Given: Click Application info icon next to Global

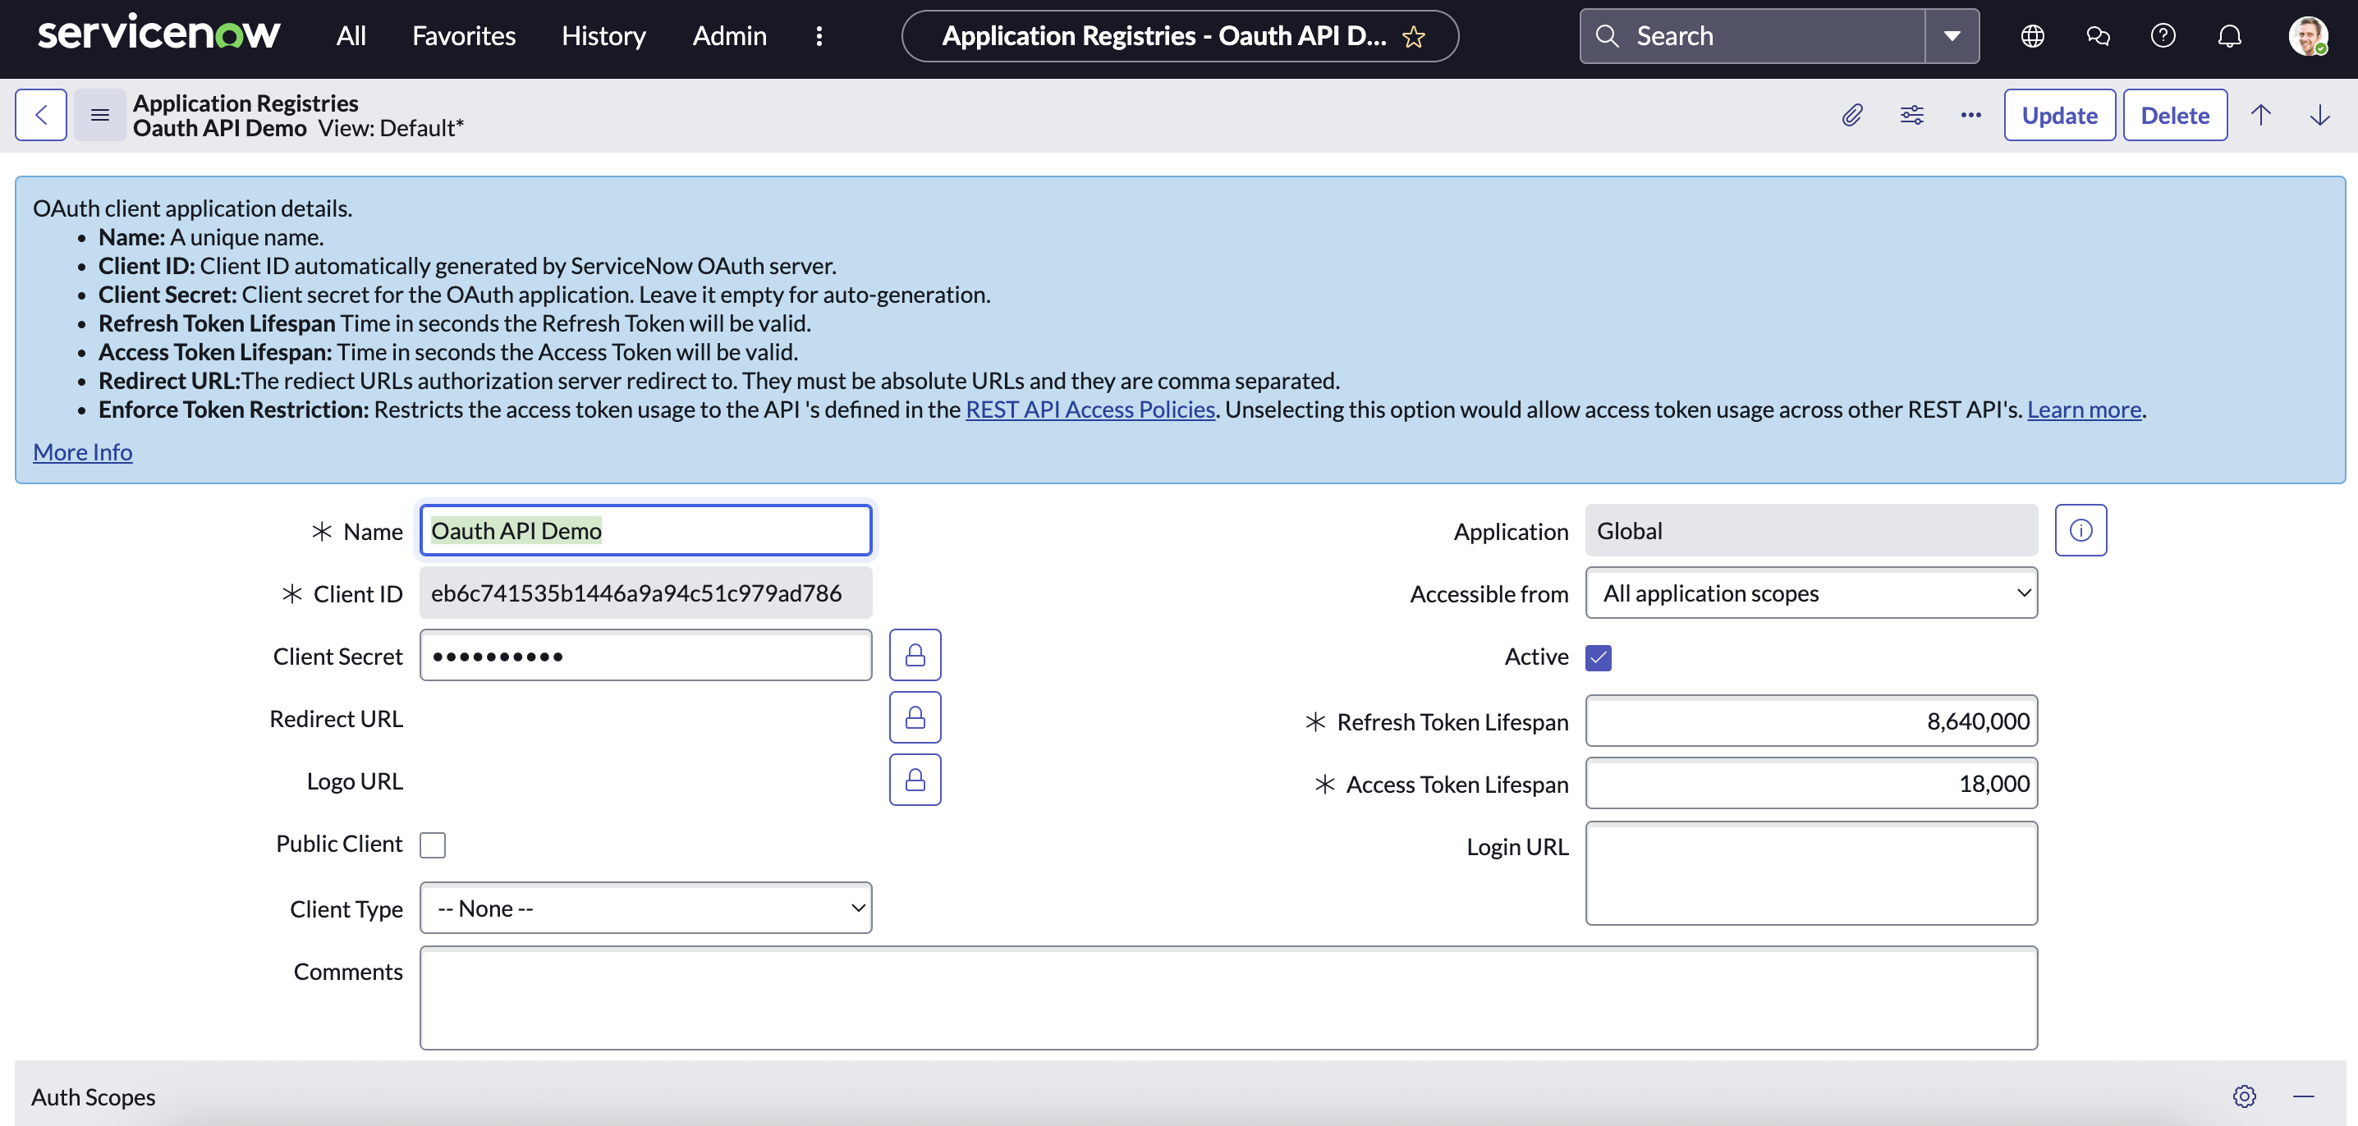Looking at the screenshot, I should 2080,530.
